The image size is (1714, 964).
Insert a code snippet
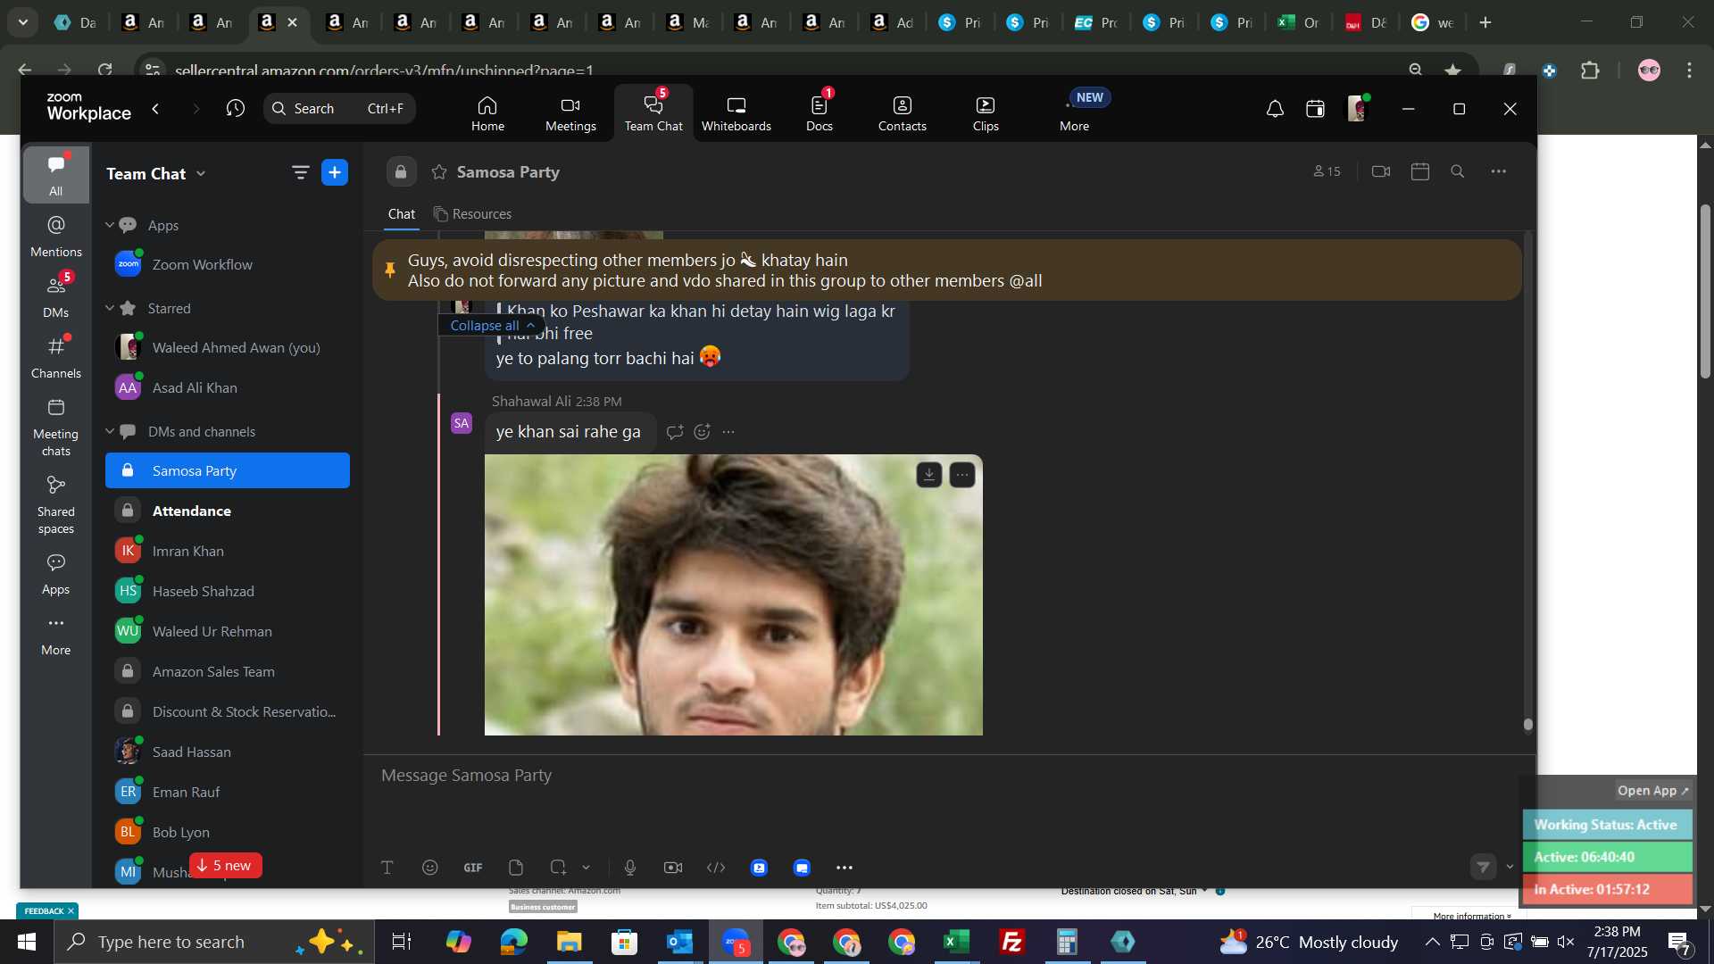coord(716,868)
